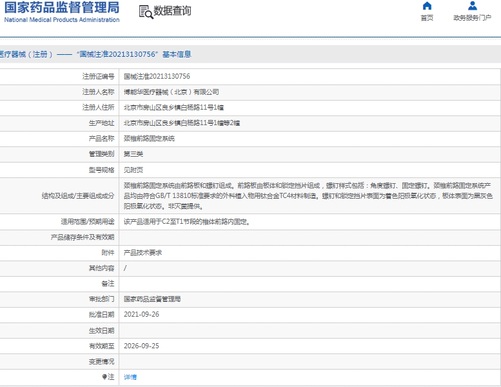Viewport: 501px width, 387px height.
Task: Click the 批准日期 label
Action: click(x=102, y=315)
